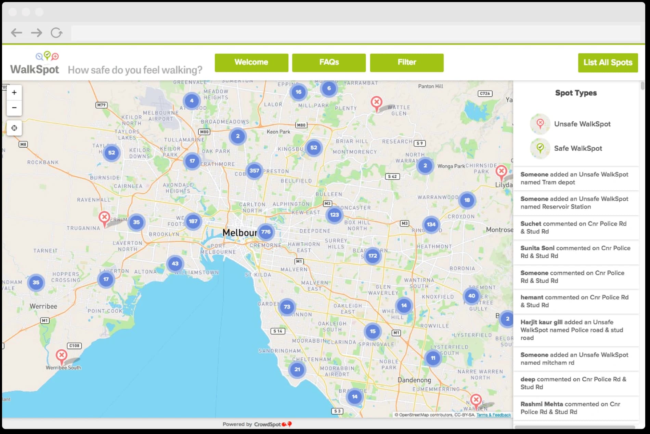This screenshot has height=434, width=650.
Task: Open the 18 cluster near Warranwood
Action: pyautogui.click(x=467, y=200)
